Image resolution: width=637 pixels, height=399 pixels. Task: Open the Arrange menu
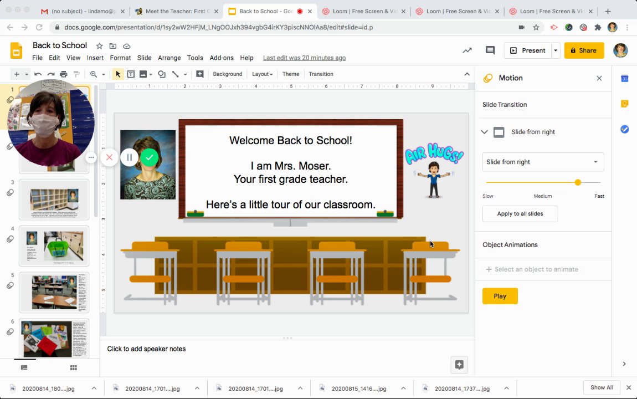pyautogui.click(x=169, y=58)
